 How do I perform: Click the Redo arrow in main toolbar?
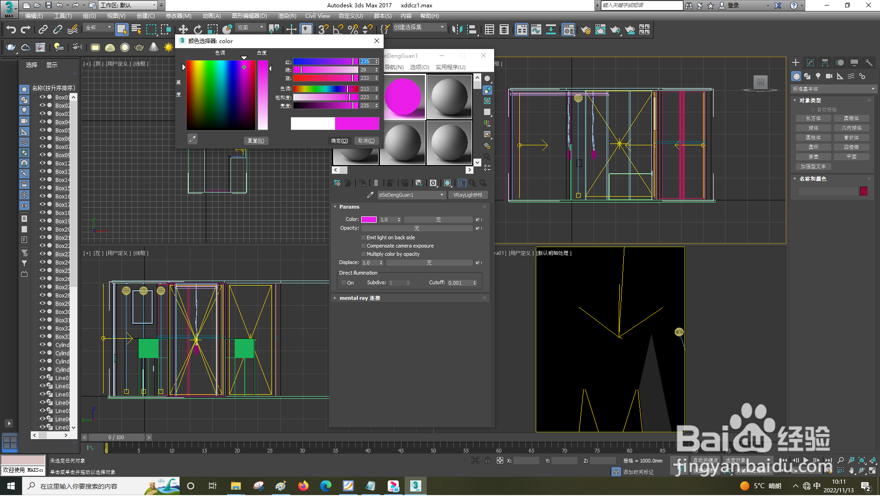tap(26, 30)
